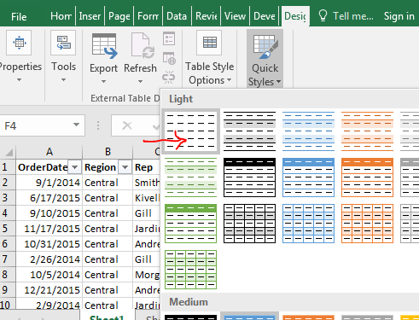Select row 4 header
Viewport: 419px width, 320px height.
pyautogui.click(x=8, y=213)
